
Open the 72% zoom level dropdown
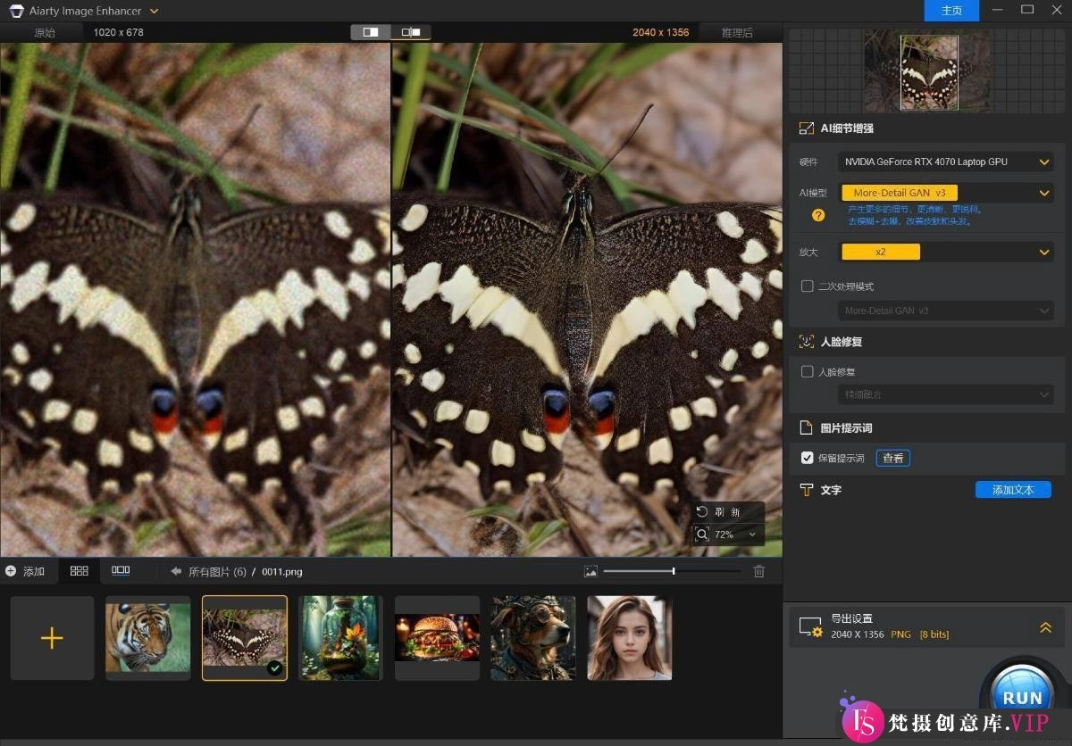tap(752, 535)
